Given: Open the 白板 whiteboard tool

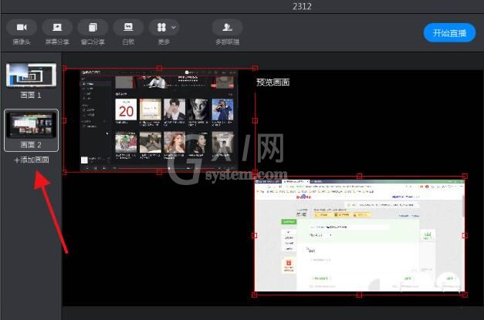Looking at the screenshot, I should (128, 28).
